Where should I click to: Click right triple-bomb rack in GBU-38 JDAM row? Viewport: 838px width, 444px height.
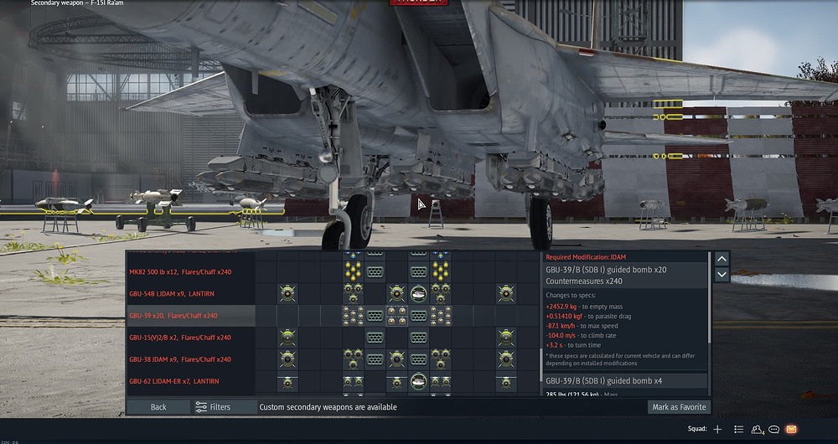coord(441,359)
